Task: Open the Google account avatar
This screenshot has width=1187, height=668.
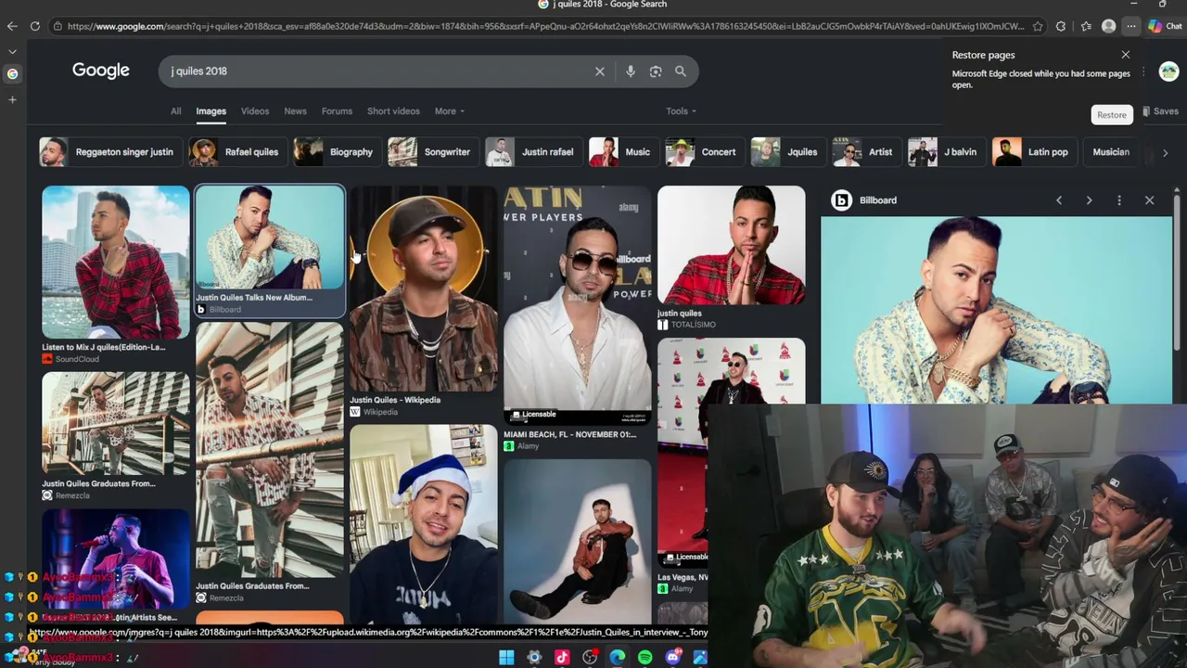Action: pyautogui.click(x=1168, y=71)
